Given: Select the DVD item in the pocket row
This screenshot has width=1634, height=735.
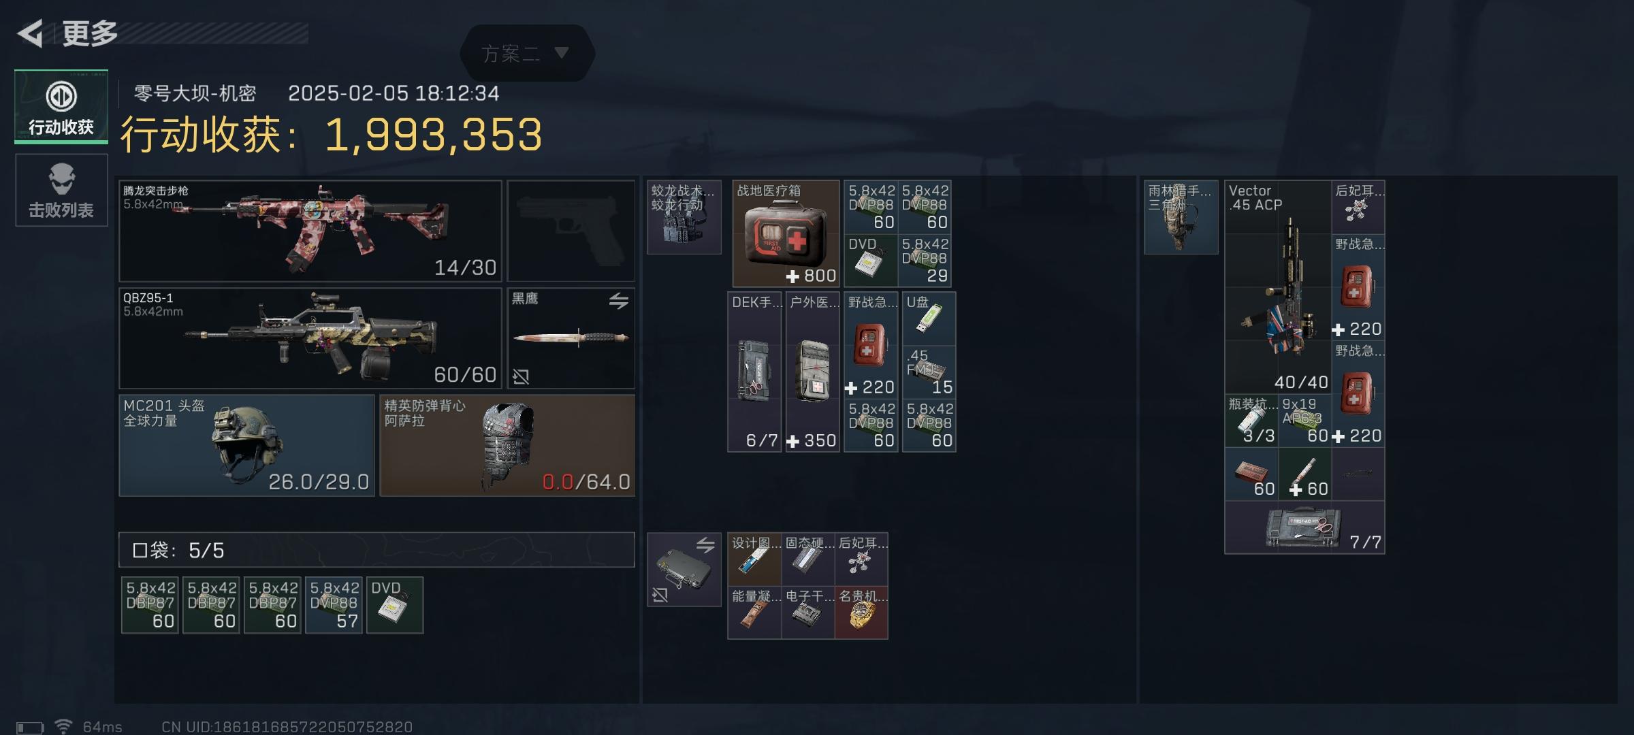Looking at the screenshot, I should [395, 605].
